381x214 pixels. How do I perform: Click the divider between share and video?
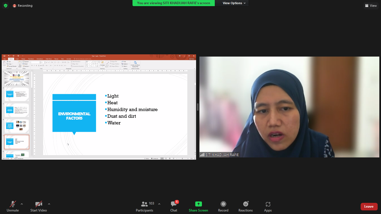[x=198, y=107]
